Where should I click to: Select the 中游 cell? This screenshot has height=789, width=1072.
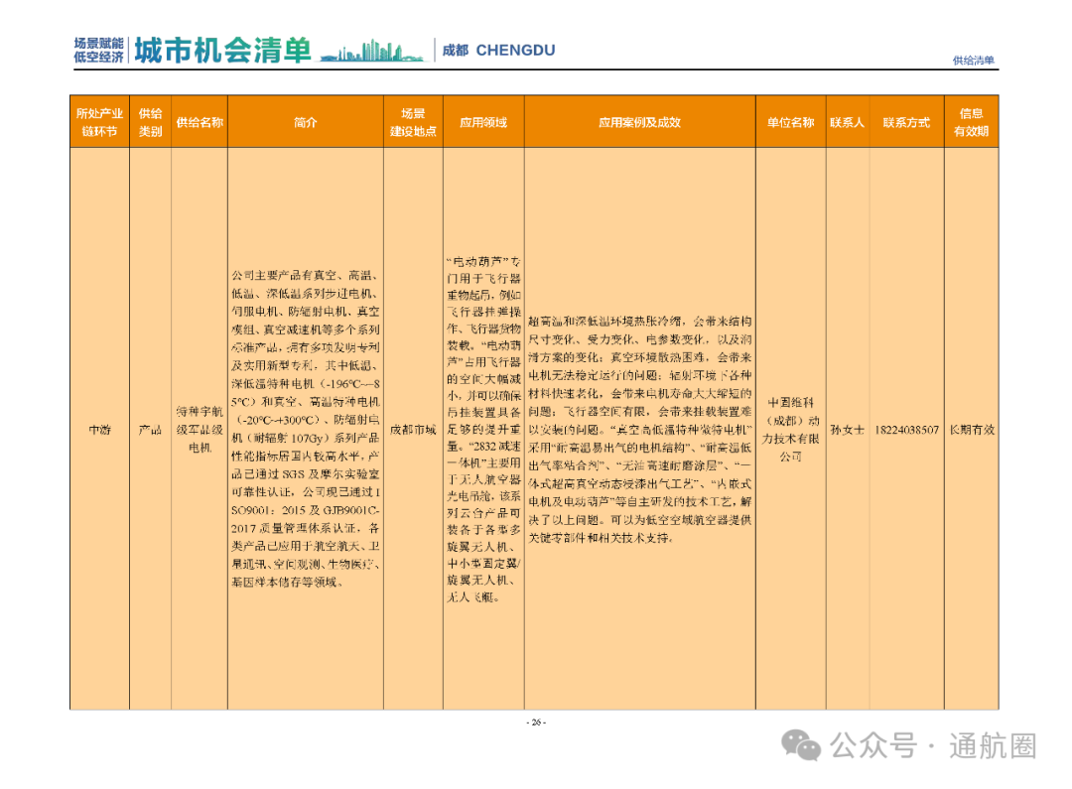coord(100,430)
